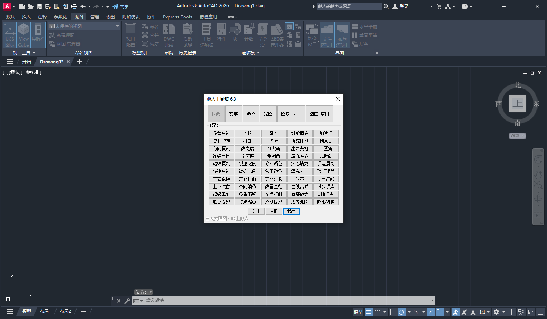Click the Open folder icon
Viewport: 547px width, 319px height.
pos(30,7)
